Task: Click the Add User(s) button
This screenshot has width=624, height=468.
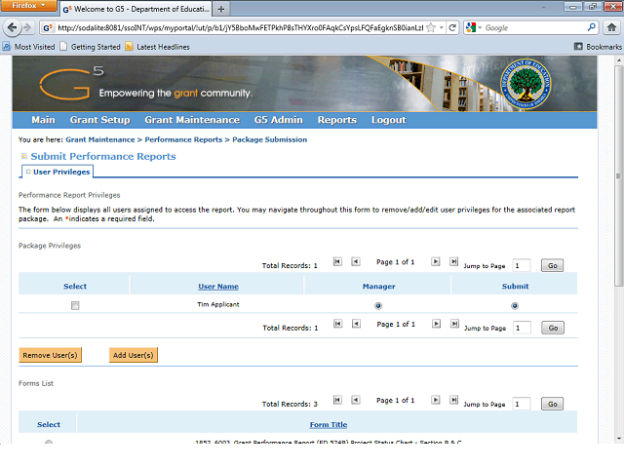Action: pyautogui.click(x=134, y=355)
